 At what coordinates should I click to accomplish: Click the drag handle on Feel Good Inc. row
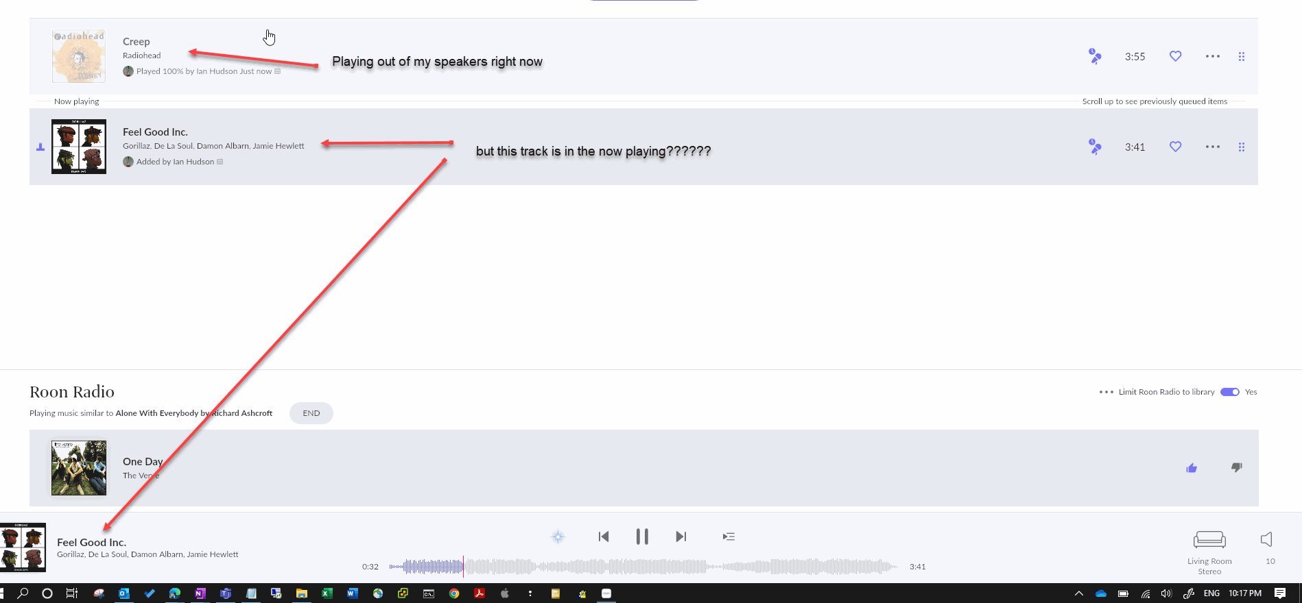pos(1241,147)
